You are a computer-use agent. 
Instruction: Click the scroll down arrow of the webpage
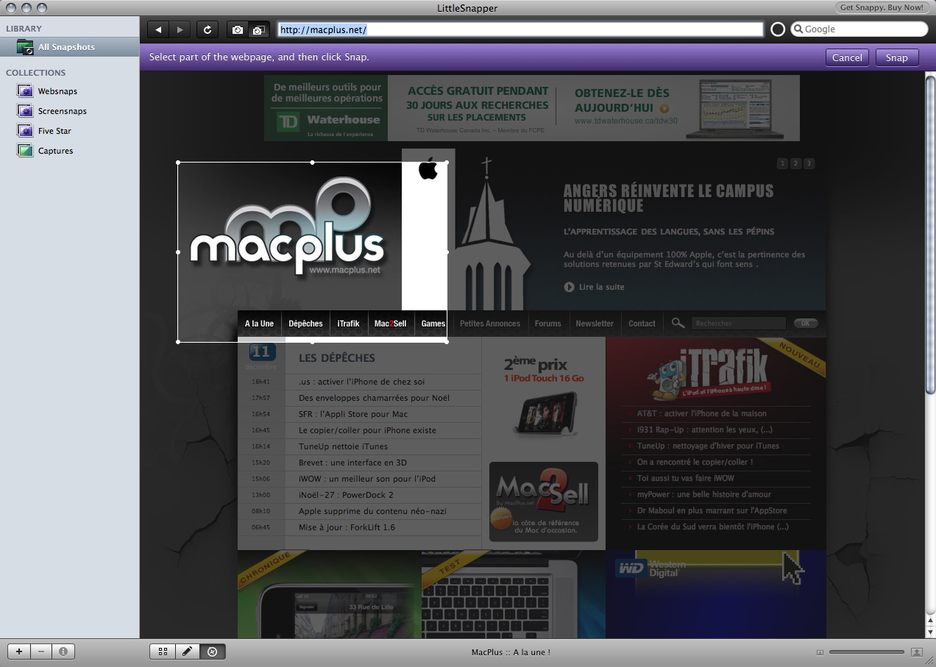[930, 632]
